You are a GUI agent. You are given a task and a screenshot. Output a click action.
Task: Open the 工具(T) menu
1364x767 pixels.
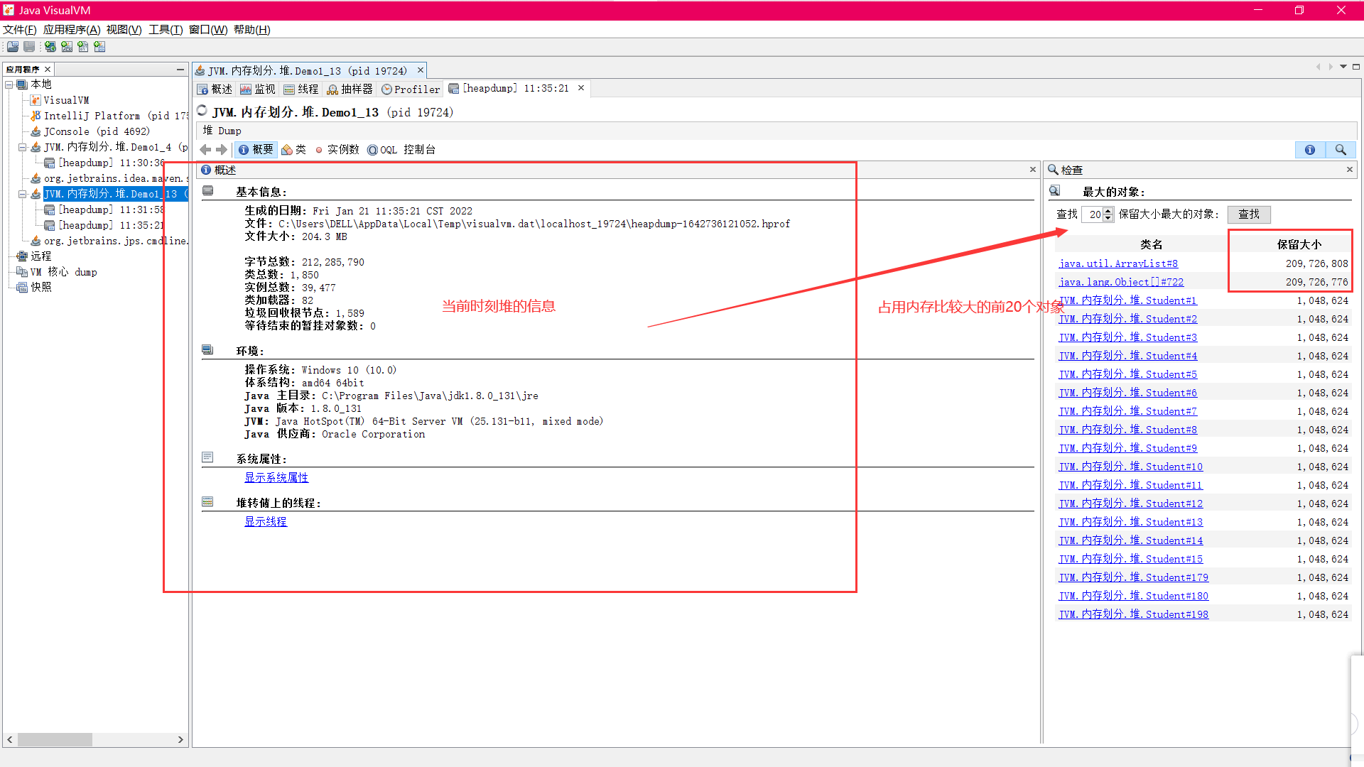point(165,30)
